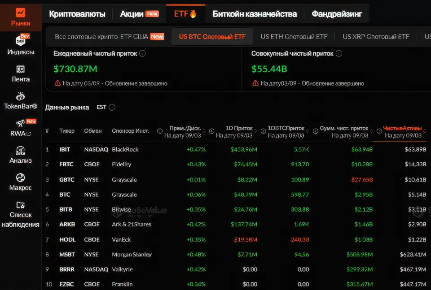
Task: Open the Лента news feed icon
Action: (21, 74)
